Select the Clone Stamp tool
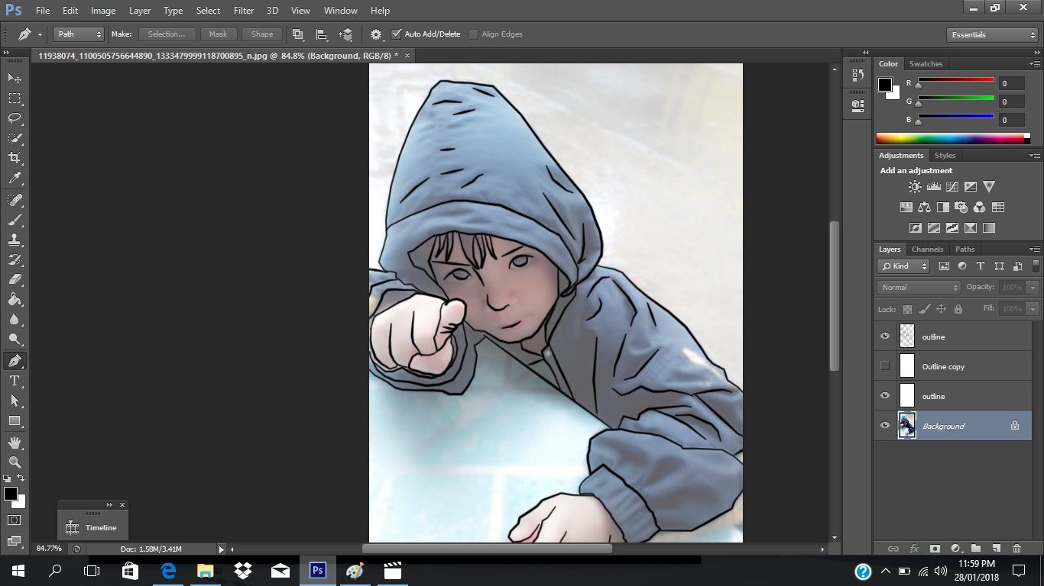1044x586 pixels. [x=15, y=239]
